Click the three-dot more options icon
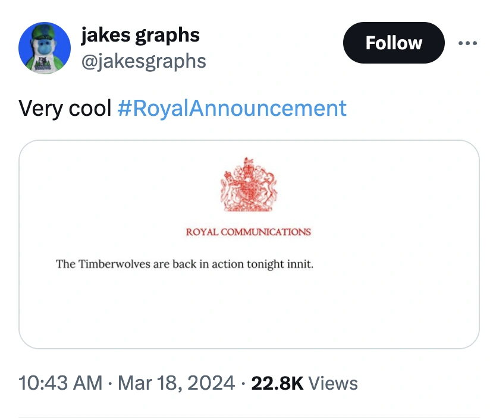 point(467,43)
